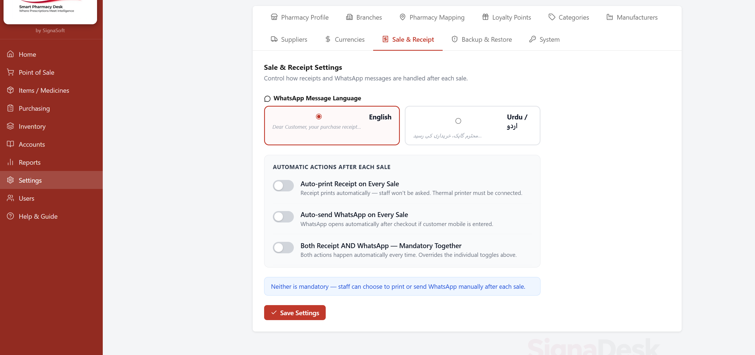Open the Users page from sidebar
This screenshot has width=755, height=355.
26,198
